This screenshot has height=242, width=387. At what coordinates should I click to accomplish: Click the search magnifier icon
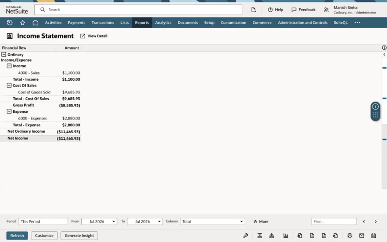pos(42,10)
